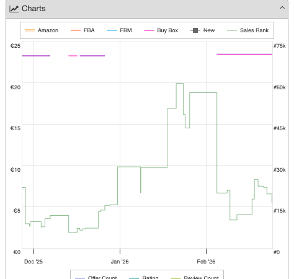This screenshot has width=294, height=279.
Task: Click the New gray square legend marker
Action: coord(195,30)
